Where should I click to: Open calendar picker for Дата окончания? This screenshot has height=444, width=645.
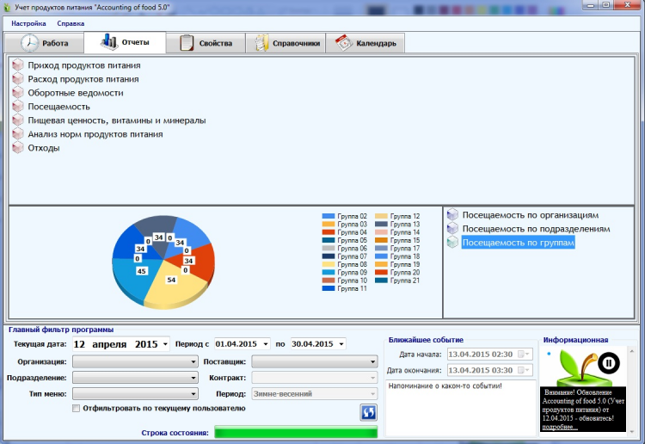coord(523,370)
